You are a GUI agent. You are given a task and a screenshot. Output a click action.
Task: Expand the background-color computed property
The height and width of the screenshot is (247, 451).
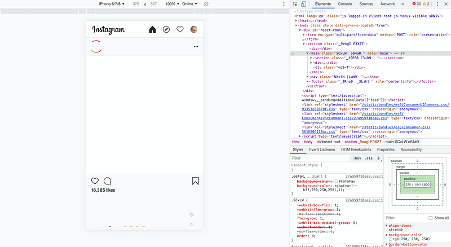pyautogui.click(x=387, y=235)
